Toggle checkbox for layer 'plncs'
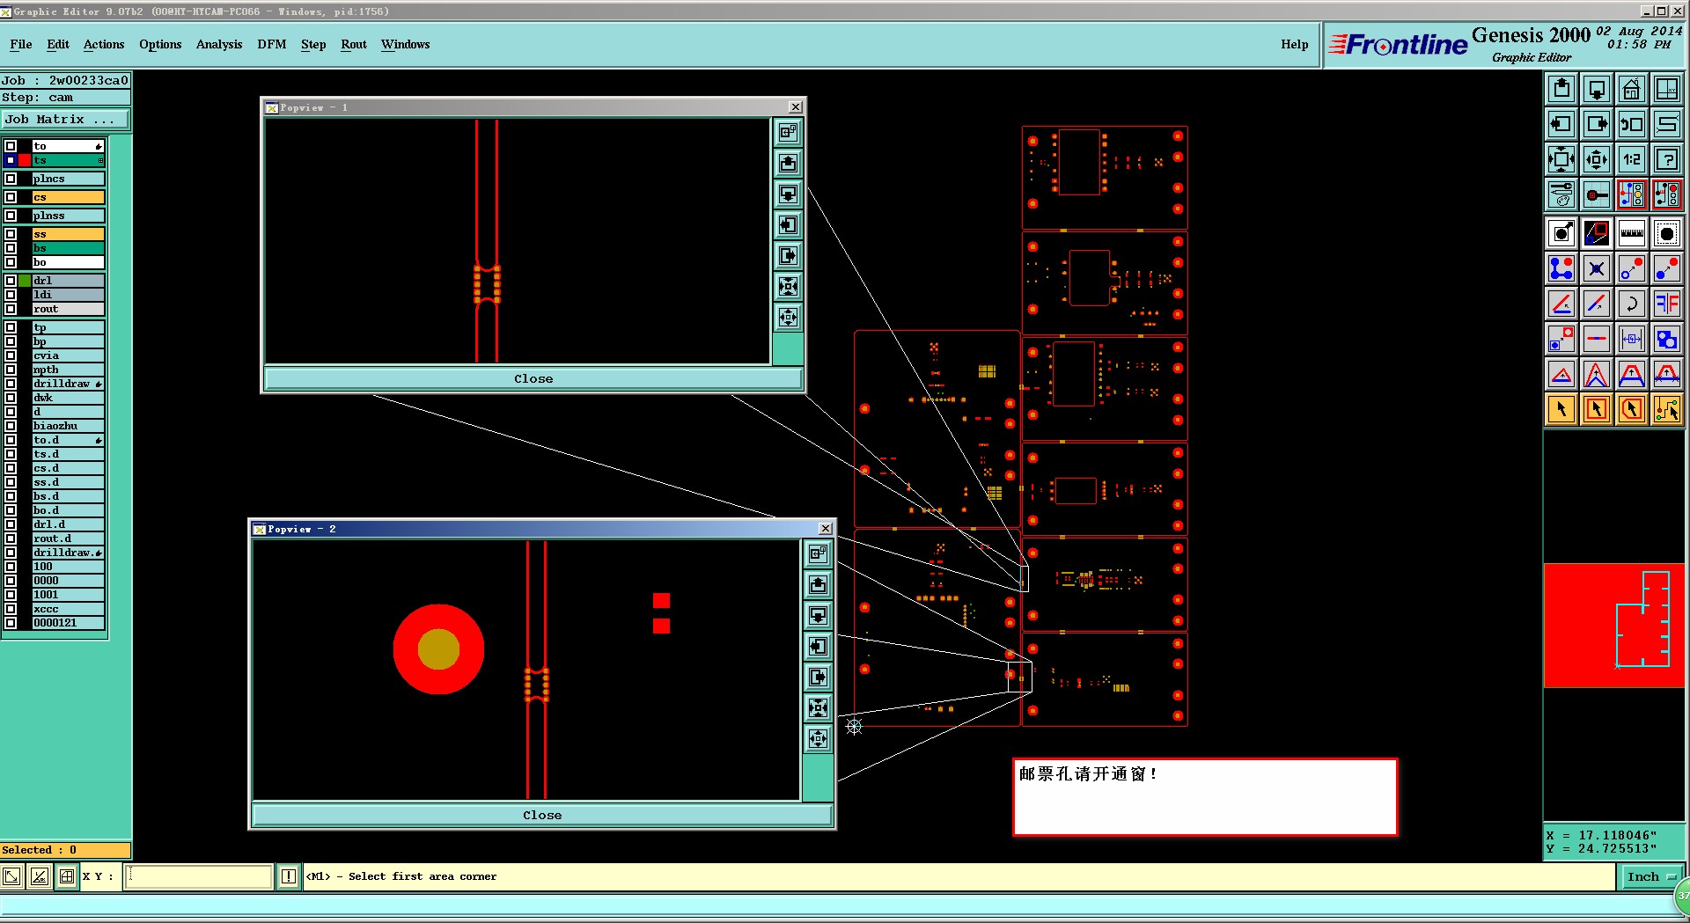 pos(11,179)
